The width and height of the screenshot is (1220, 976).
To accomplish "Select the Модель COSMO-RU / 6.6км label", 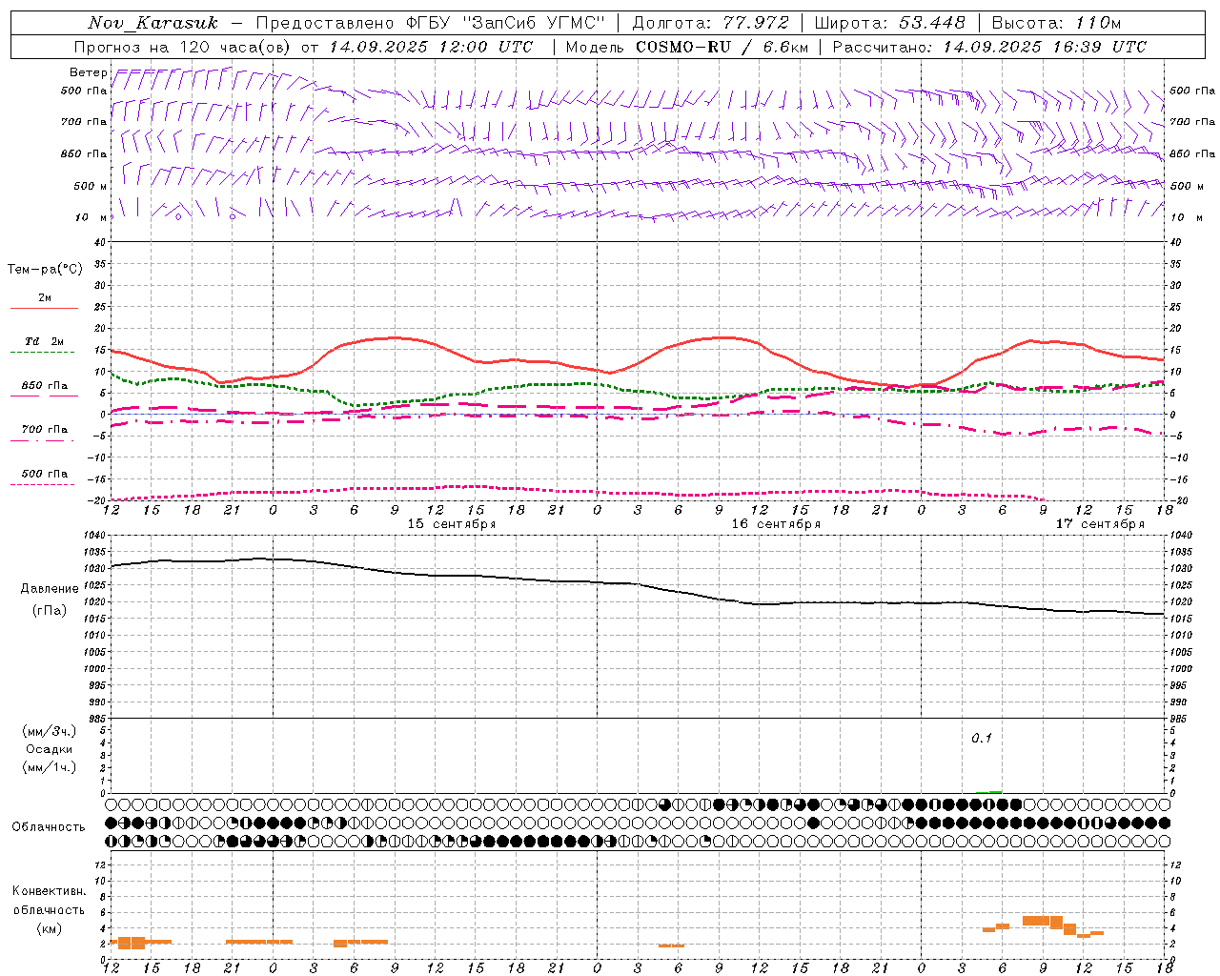I will click(686, 47).
